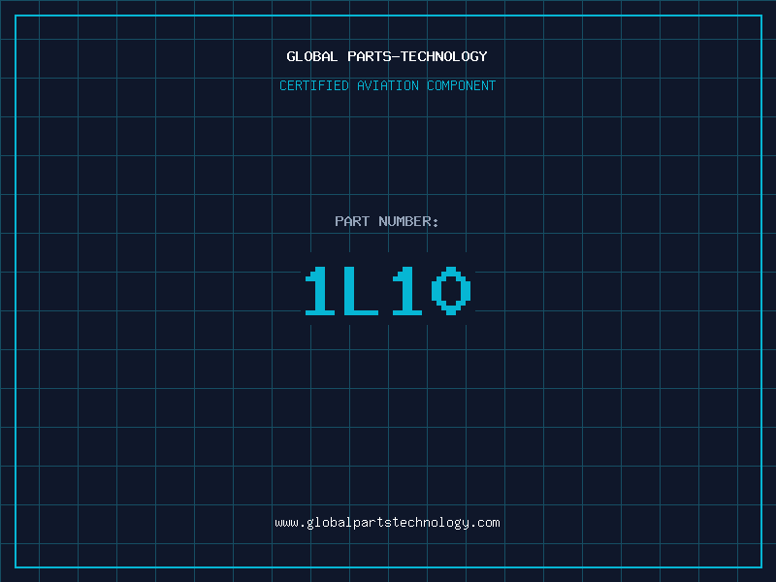Select the word AVIATION in subtitle

(388, 85)
